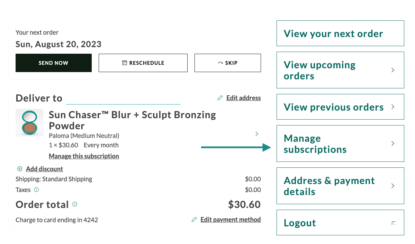Click Logout in the sidebar

(x=300, y=223)
